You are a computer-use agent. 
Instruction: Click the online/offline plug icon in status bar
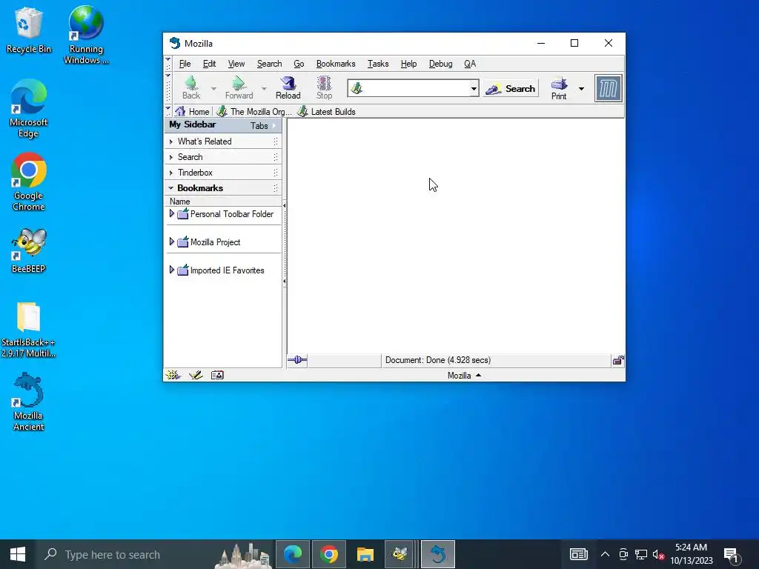pos(297,359)
